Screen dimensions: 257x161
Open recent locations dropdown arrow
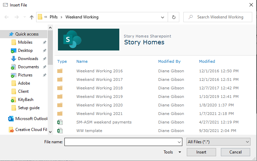tap(25, 17)
